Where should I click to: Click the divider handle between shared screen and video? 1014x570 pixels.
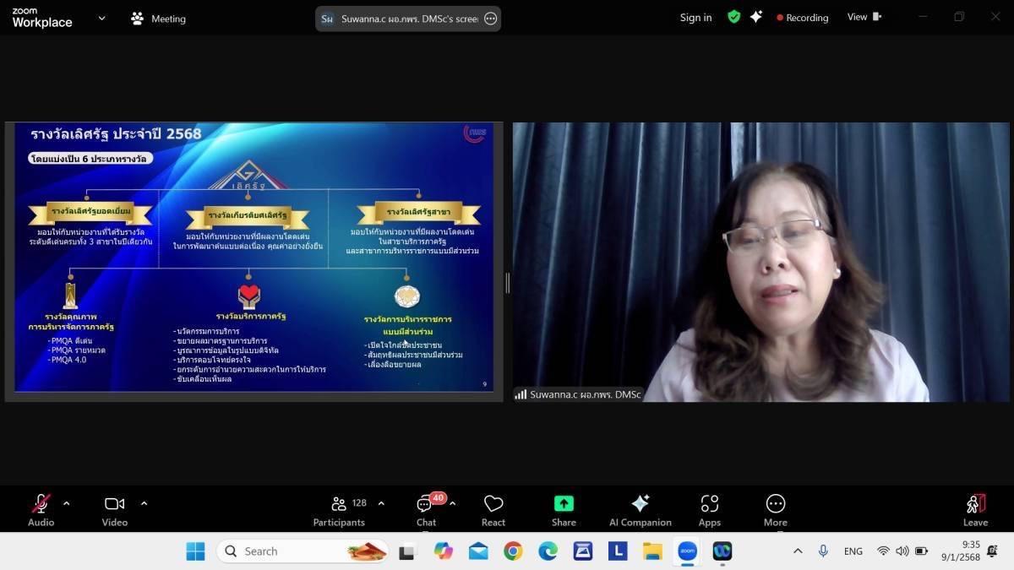click(507, 283)
